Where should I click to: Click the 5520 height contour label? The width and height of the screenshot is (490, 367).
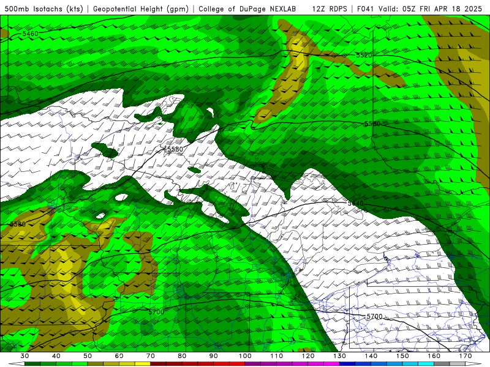364,55
